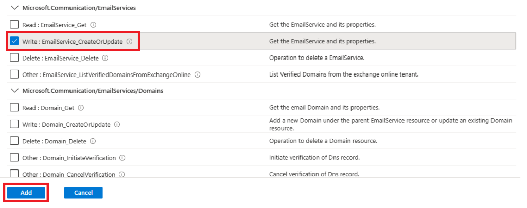This screenshot has height=208, width=527.
Task: Click info icon next to EmailService_CreateOrUpdate
Action: (130, 42)
